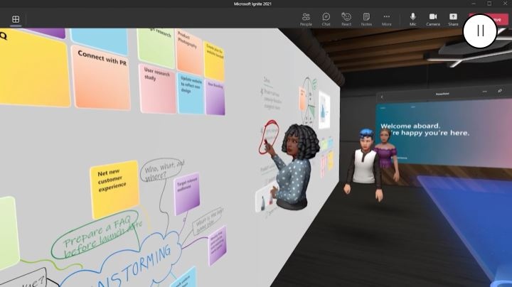Click the 'Prepare a FAQ before launch' text
This screenshot has height=287, width=512.
101,235
